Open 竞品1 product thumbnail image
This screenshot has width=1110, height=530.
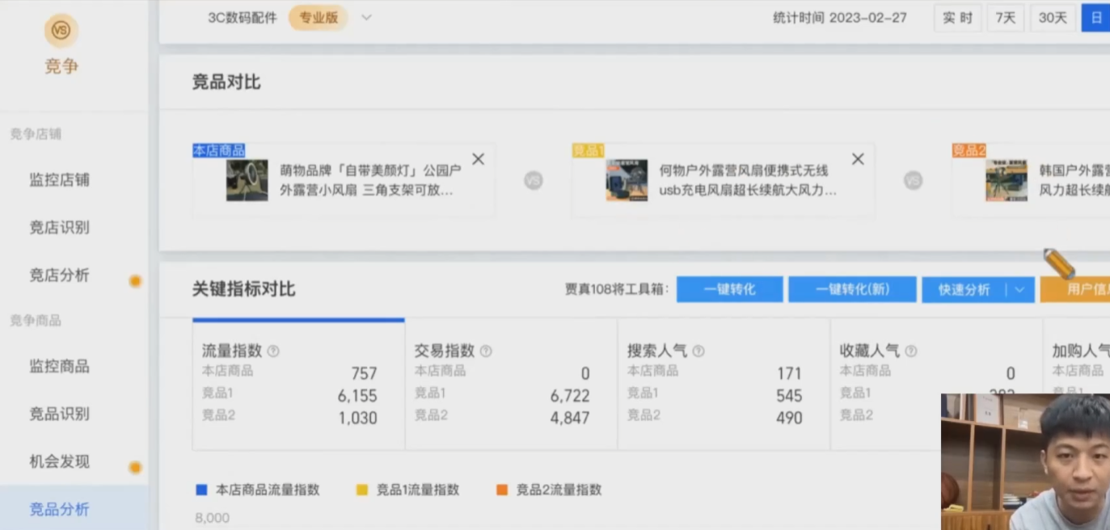(627, 180)
